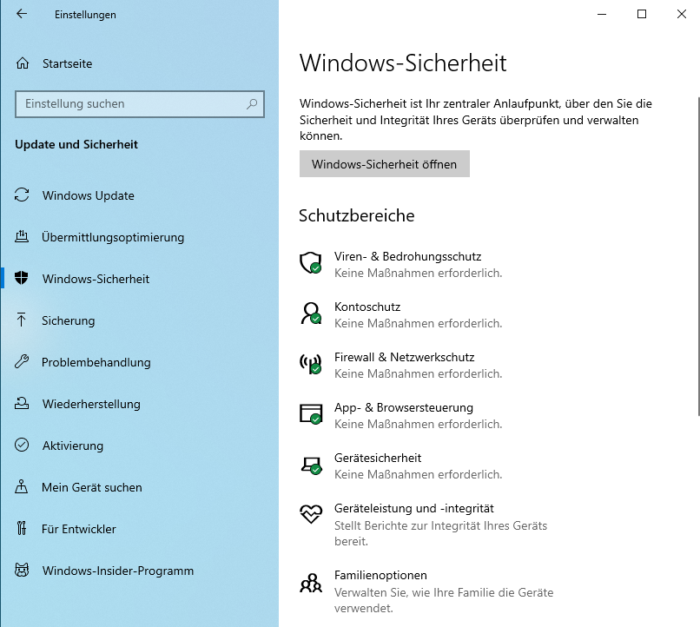This screenshot has height=627, width=700.
Task: Click Windows-Sicherheit öffnen button
Action: [x=385, y=164]
